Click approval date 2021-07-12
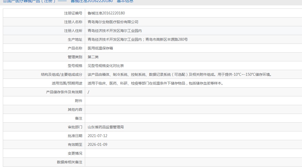Screen dimensions: 302x168 (x=97, y=136)
